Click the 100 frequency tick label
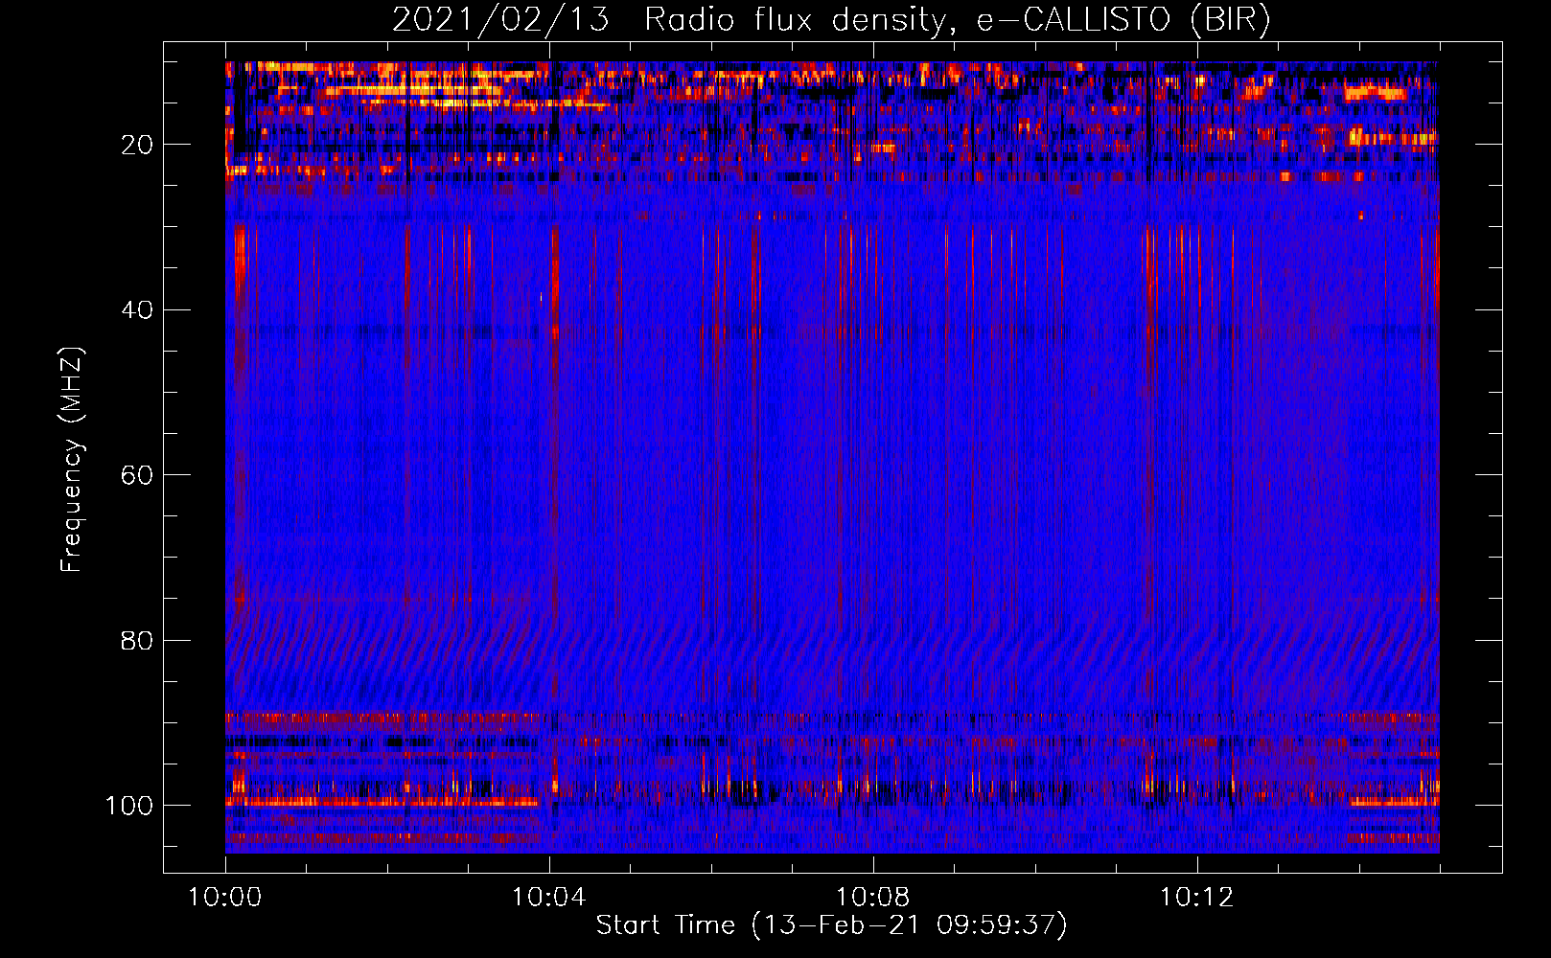The width and height of the screenshot is (1551, 958). (x=129, y=806)
